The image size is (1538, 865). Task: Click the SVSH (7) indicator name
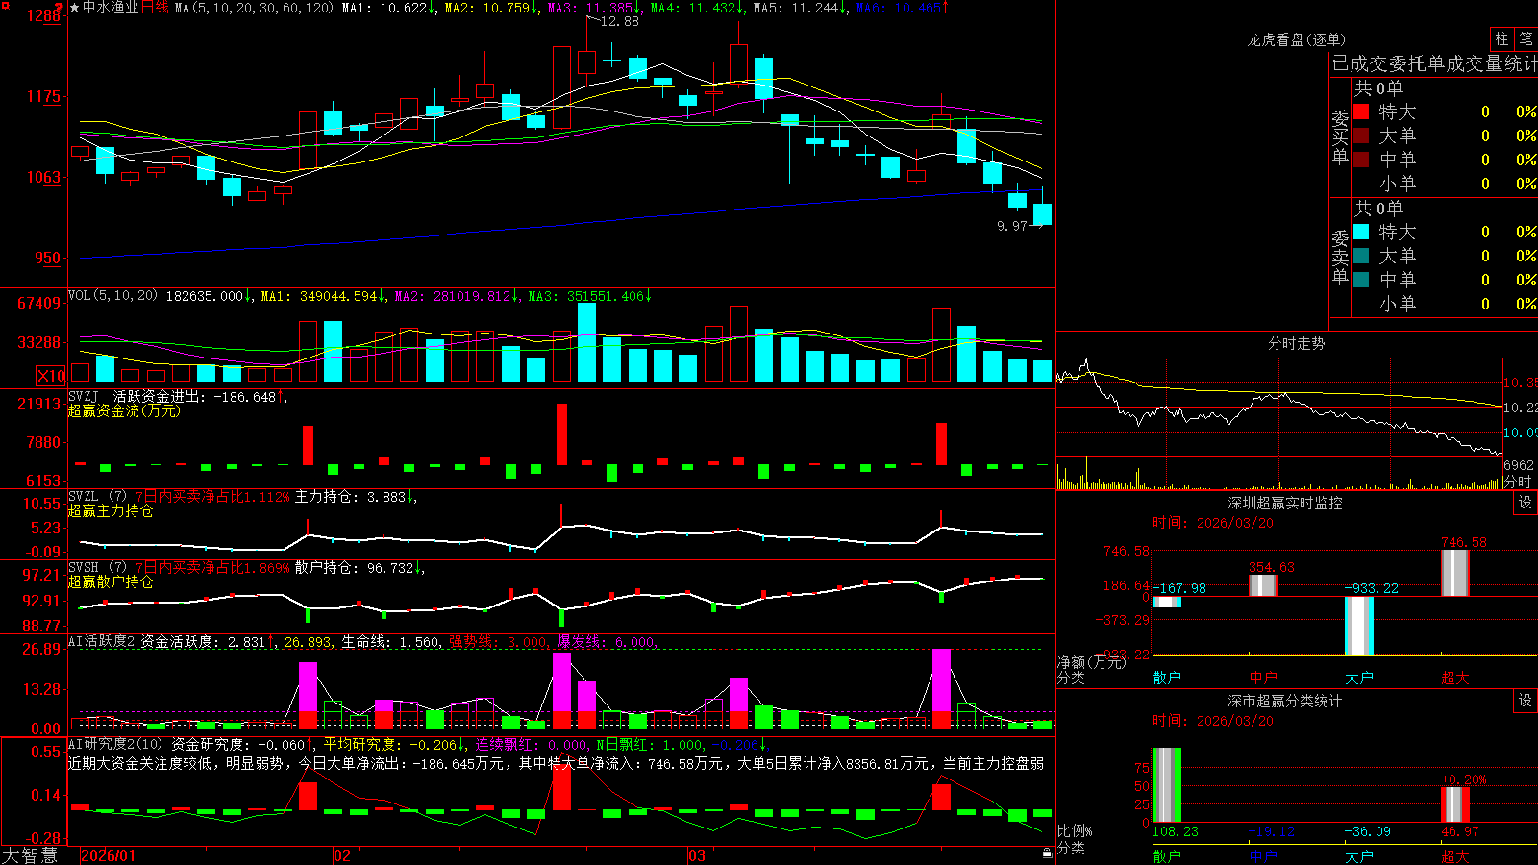point(97,567)
